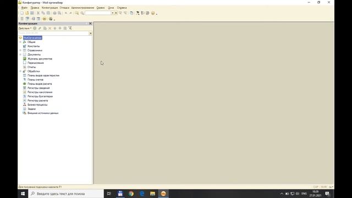The image size is (352, 198).
Task: Open the Сервис menu
Action: (101, 8)
